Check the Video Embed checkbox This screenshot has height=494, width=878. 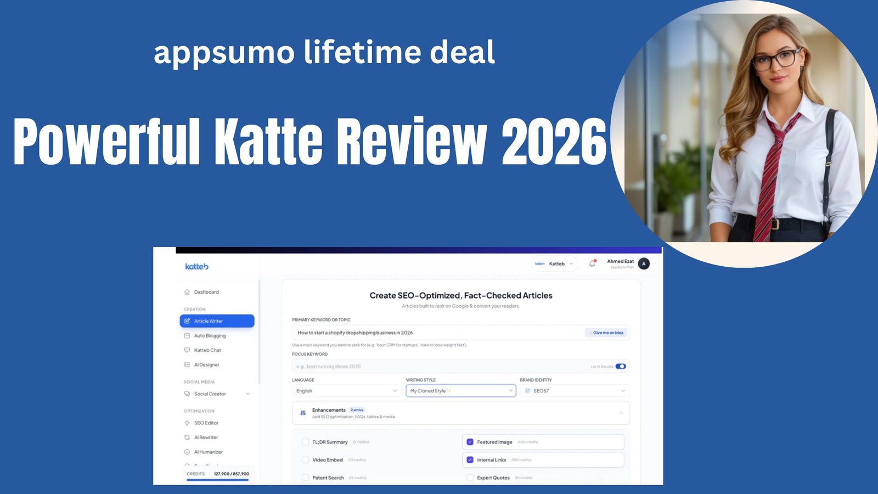pos(306,460)
